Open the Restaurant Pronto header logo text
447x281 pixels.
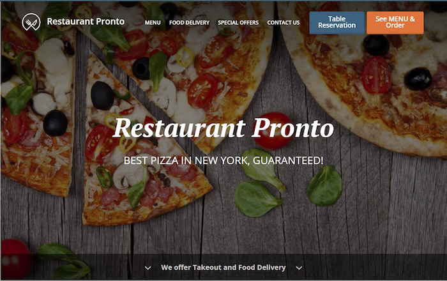86,22
